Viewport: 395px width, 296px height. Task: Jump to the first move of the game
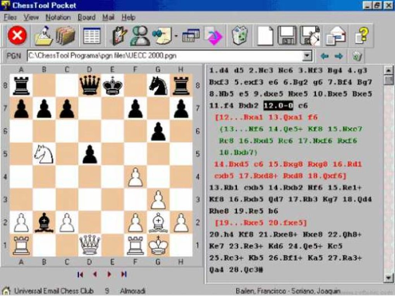[x=81, y=274]
